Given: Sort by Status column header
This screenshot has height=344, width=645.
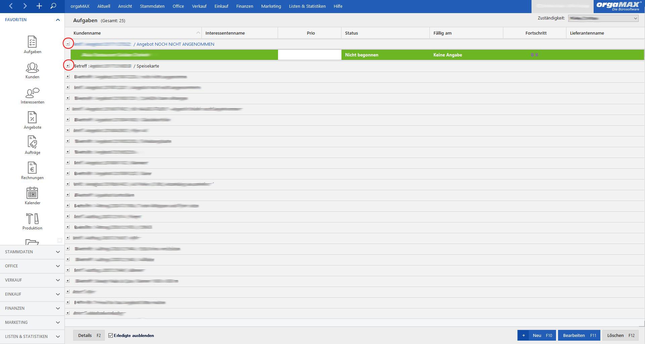Looking at the screenshot, I should [x=385, y=33].
